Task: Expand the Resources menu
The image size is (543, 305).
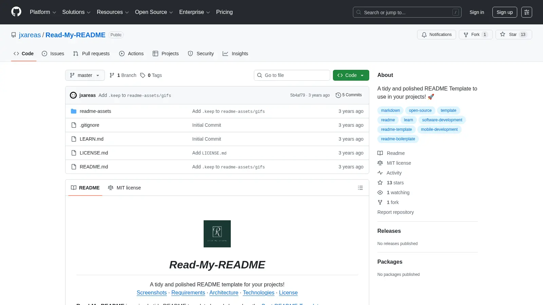Action: tap(113, 12)
